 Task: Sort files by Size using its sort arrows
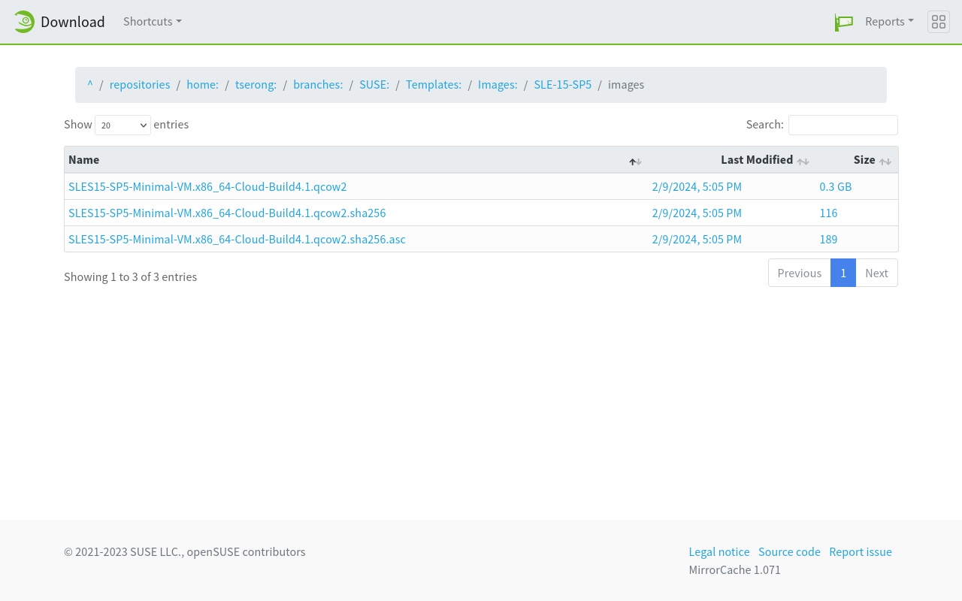885,162
